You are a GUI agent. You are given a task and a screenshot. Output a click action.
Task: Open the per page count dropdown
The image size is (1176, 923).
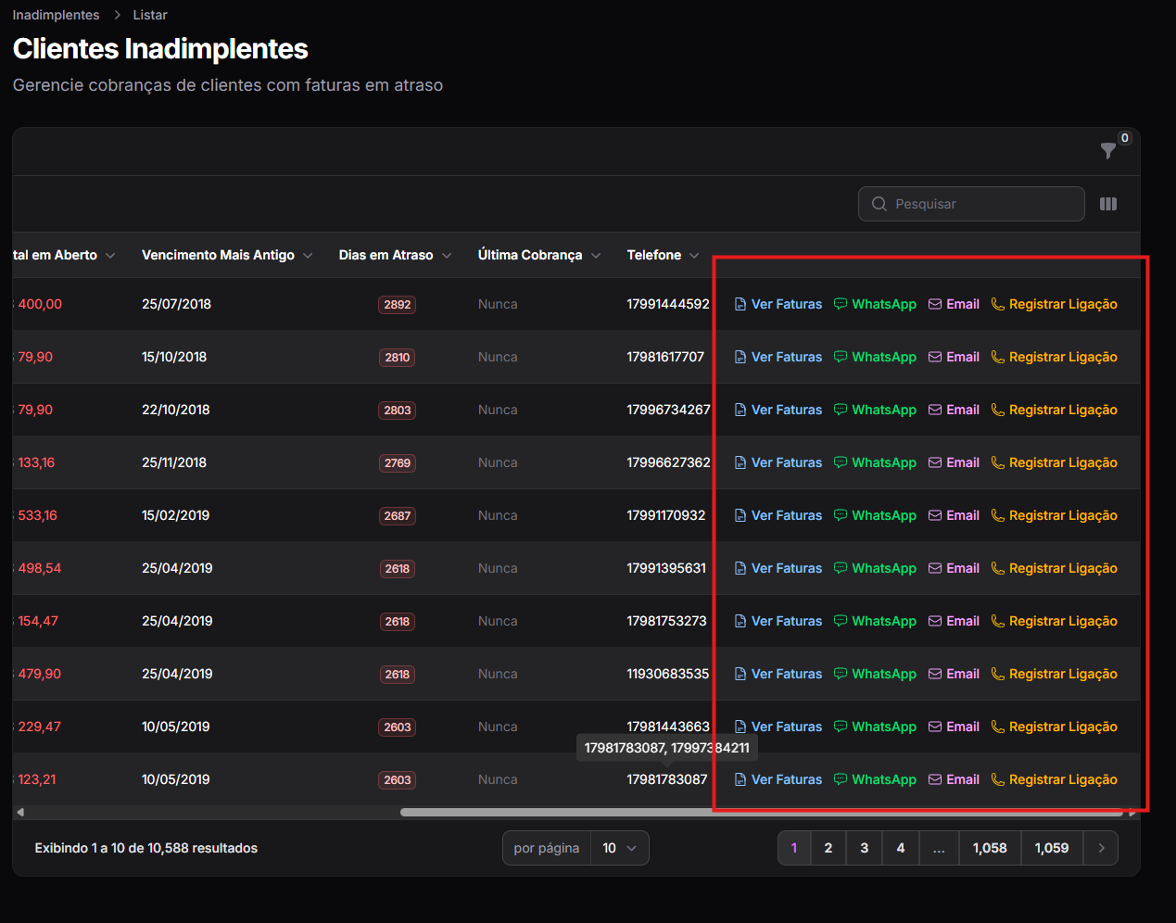[x=619, y=848]
